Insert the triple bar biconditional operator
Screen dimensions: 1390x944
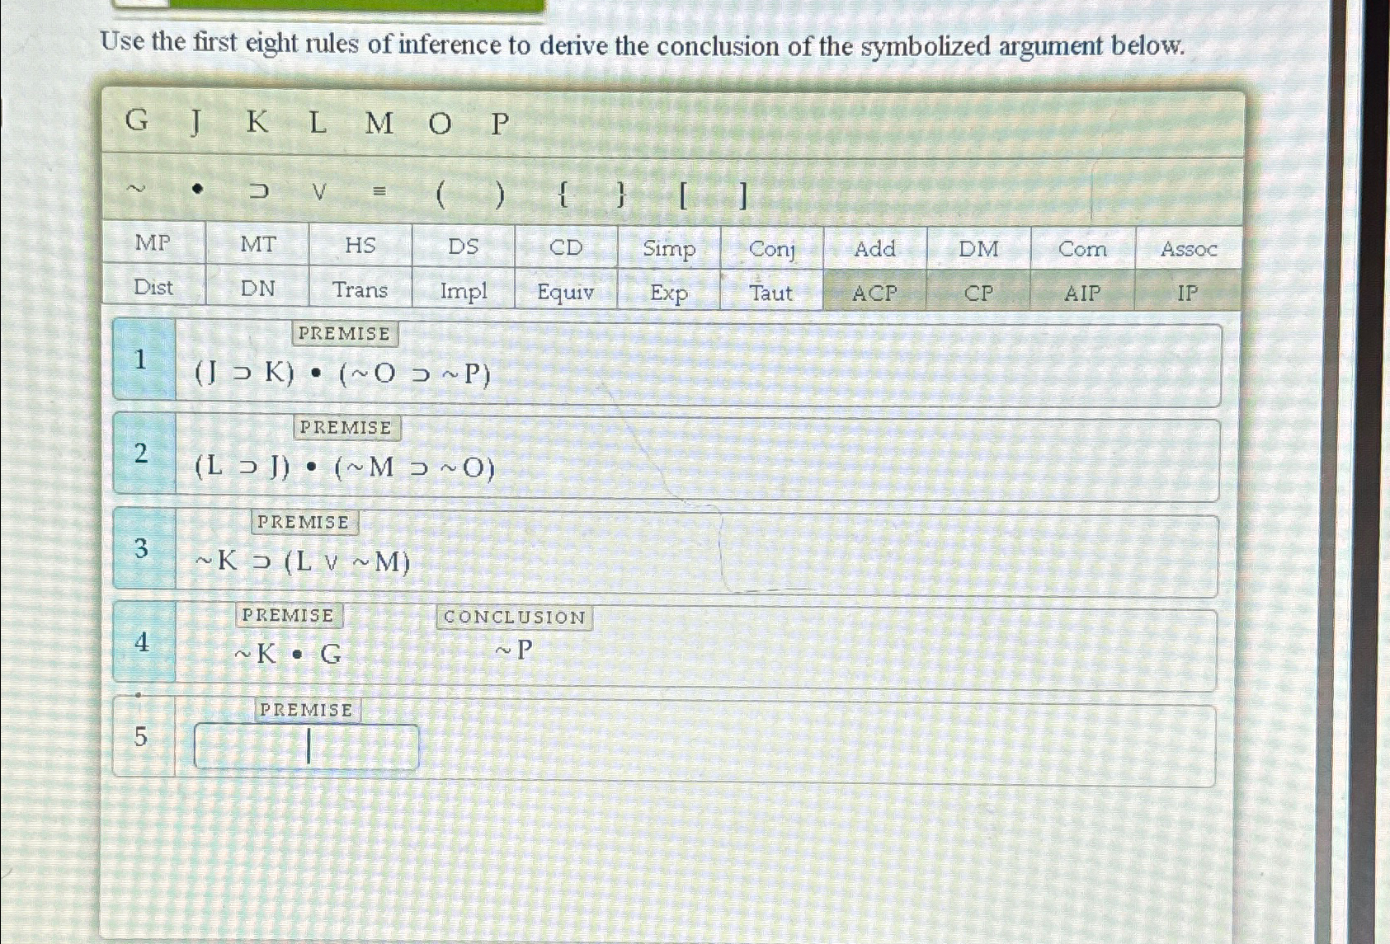pos(379,191)
